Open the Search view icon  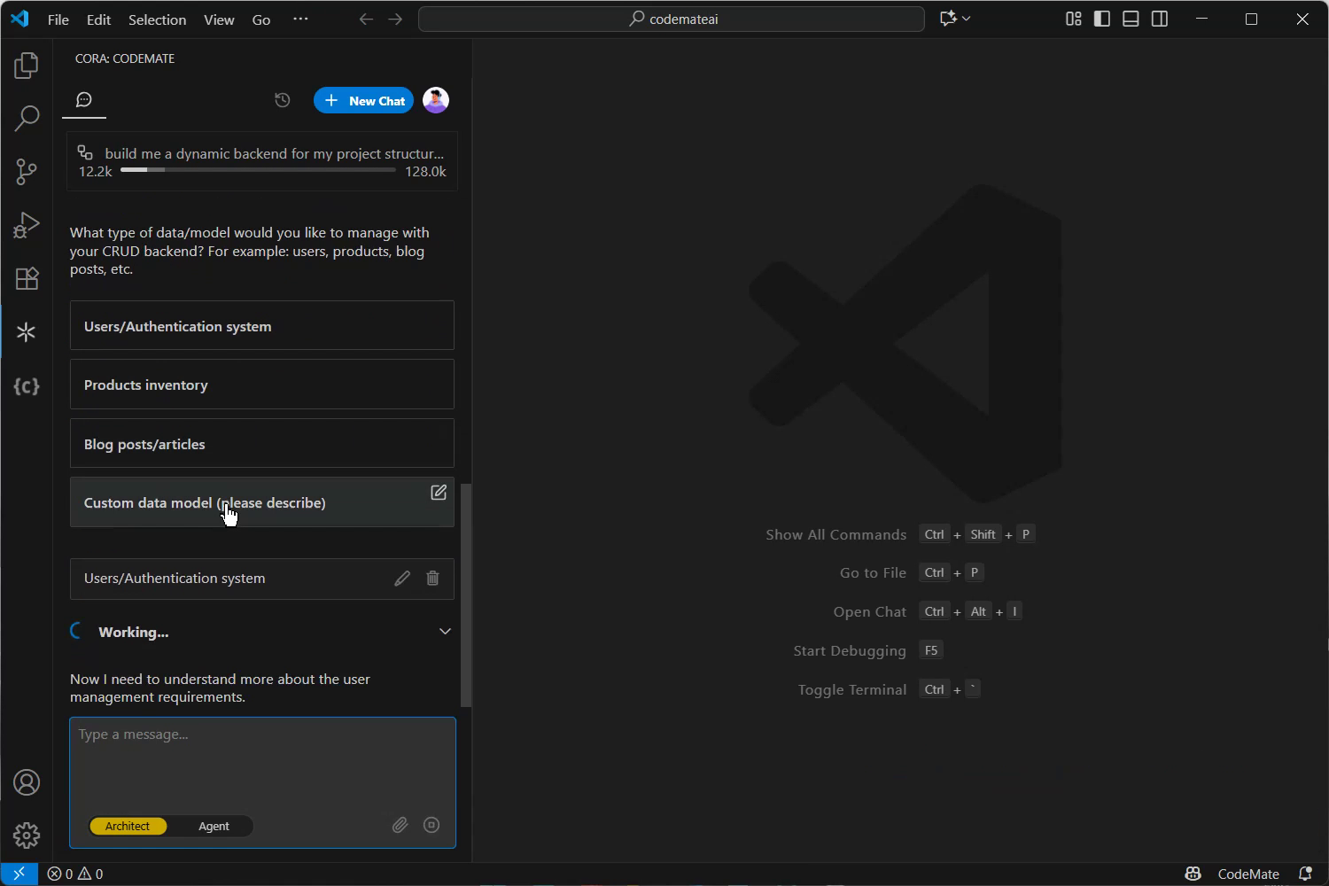coord(27,118)
